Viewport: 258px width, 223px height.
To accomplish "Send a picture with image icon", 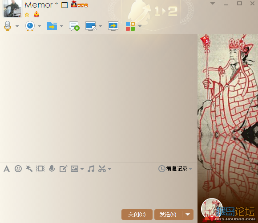I will [75, 169].
